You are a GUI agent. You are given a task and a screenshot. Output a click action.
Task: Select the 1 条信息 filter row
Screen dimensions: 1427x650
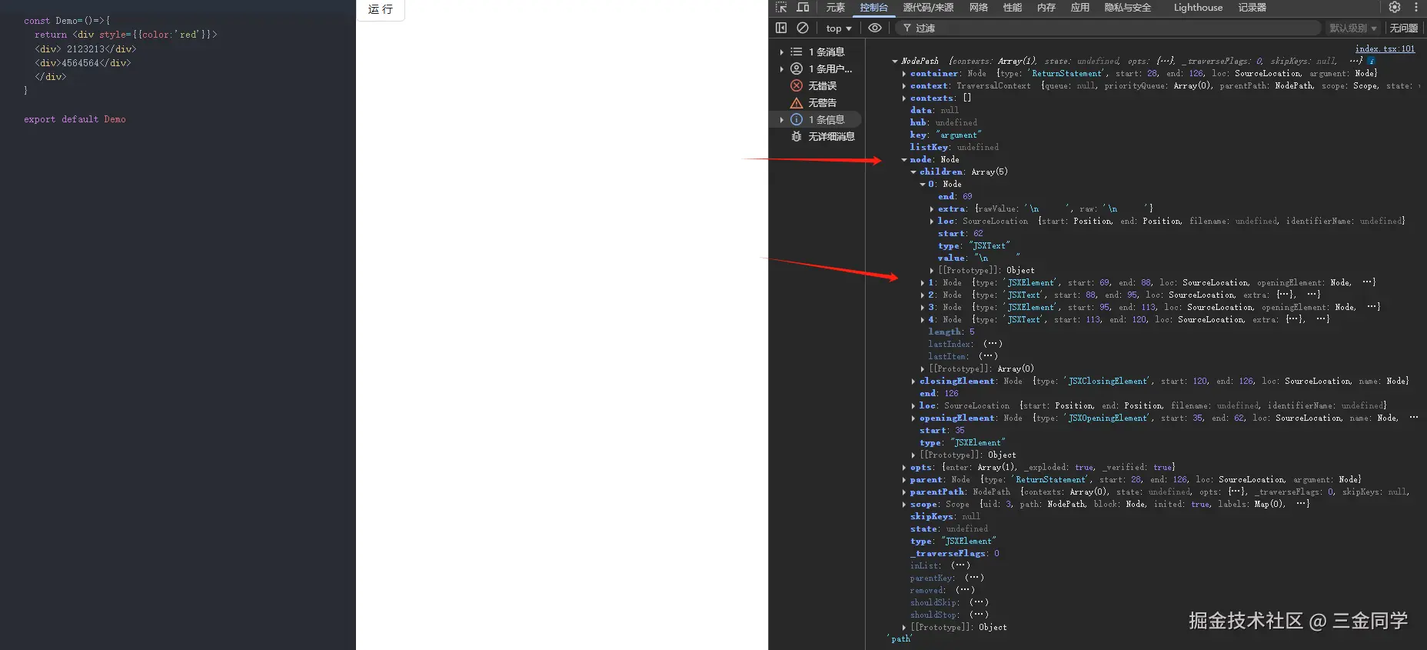pyautogui.click(x=816, y=119)
